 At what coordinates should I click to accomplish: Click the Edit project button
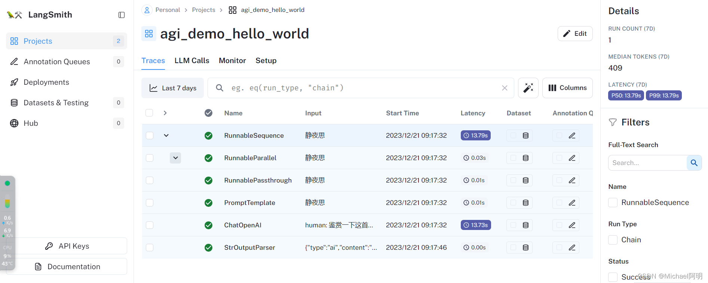[x=575, y=34]
